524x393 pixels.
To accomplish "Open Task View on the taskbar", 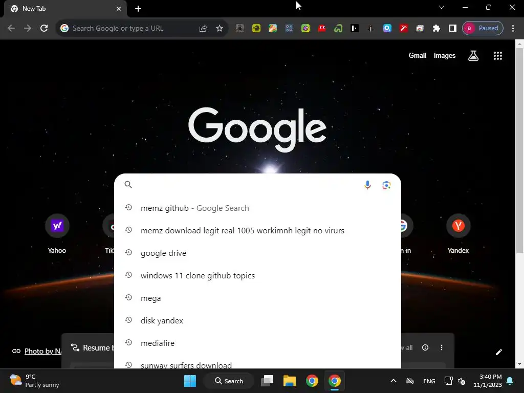I will [267, 381].
